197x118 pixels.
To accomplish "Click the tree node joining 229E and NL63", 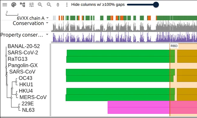I will click(x=19, y=107).
